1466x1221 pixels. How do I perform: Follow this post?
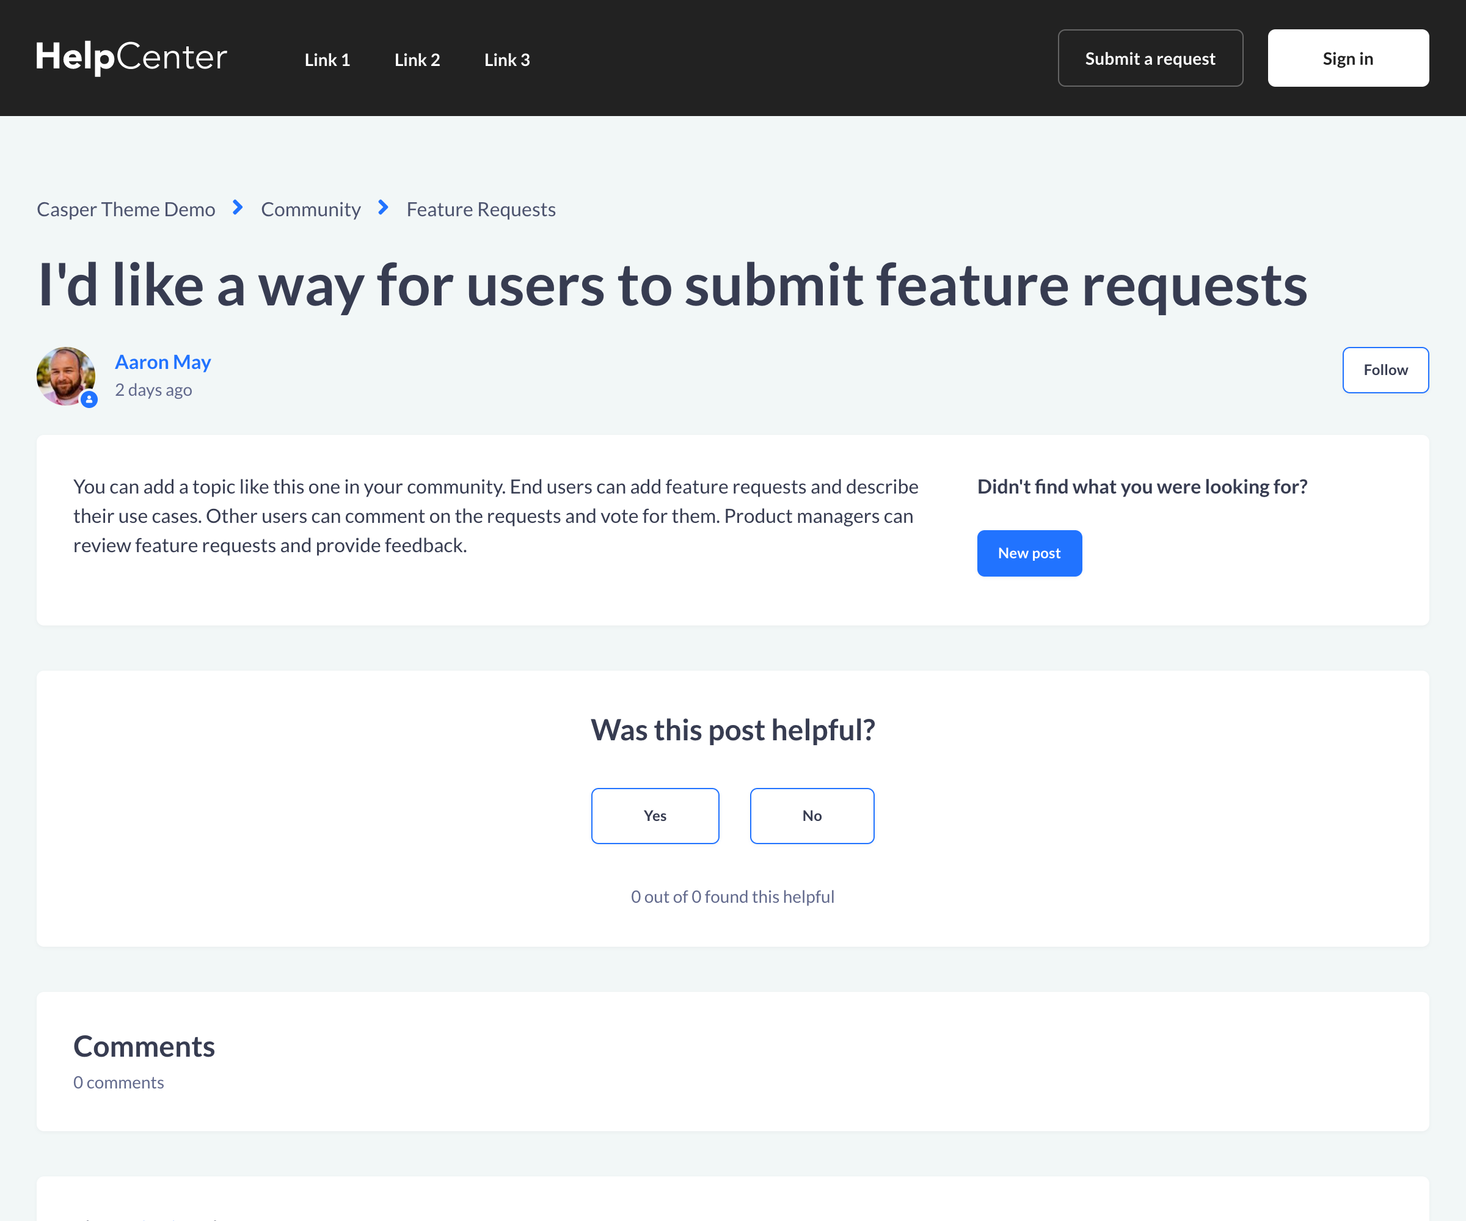(x=1385, y=370)
